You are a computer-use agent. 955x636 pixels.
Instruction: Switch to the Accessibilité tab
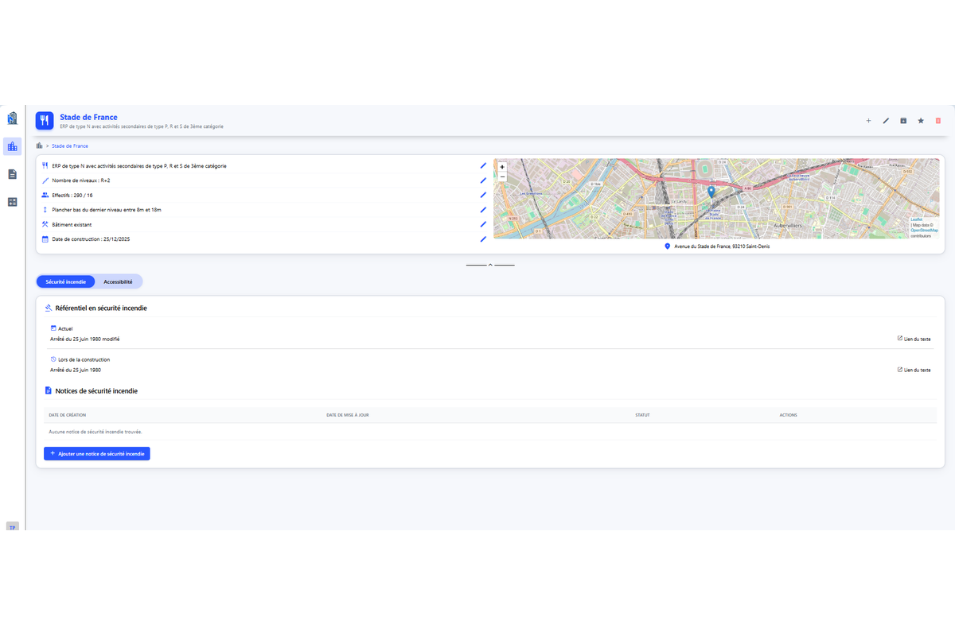[118, 281]
